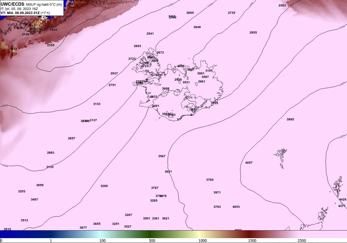The width and height of the screenshot is (347, 243).
Task: Click the map value 2673
Action: (160, 52)
